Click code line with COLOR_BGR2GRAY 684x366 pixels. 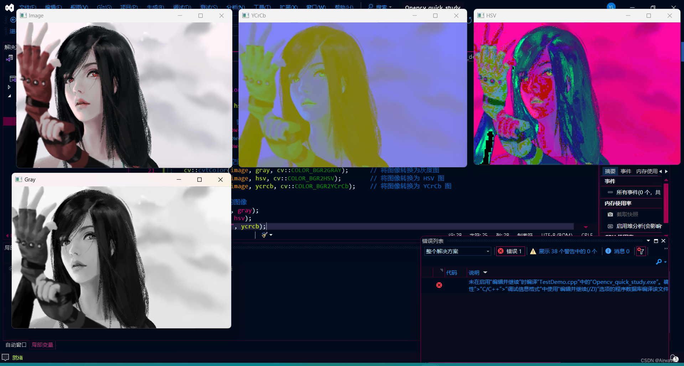tap(312, 170)
